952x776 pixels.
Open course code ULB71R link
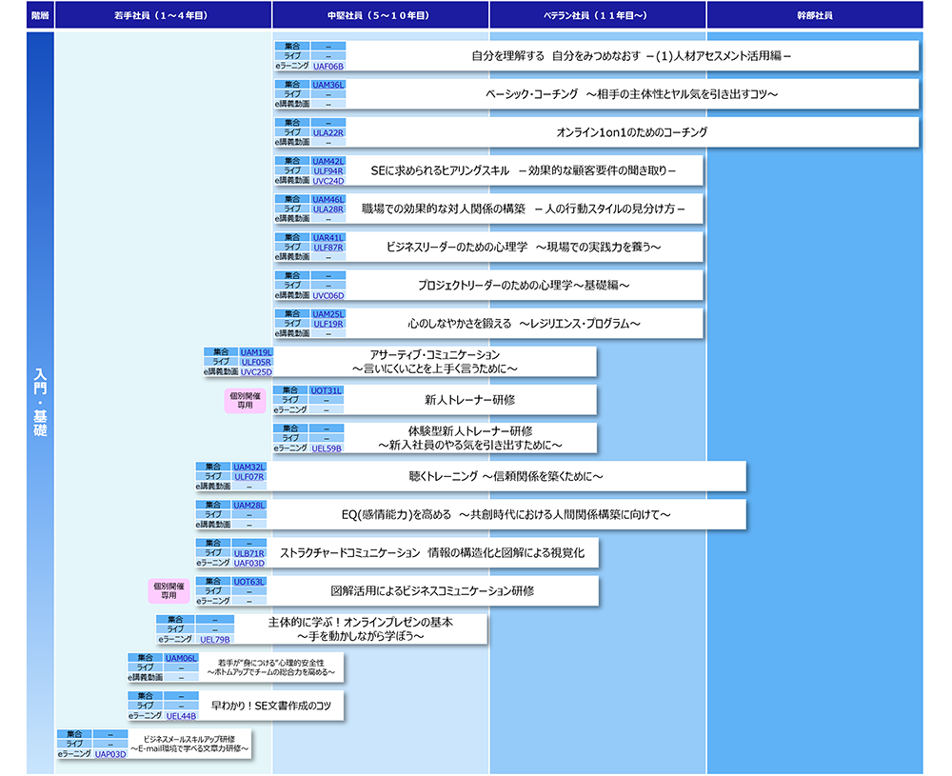click(249, 553)
